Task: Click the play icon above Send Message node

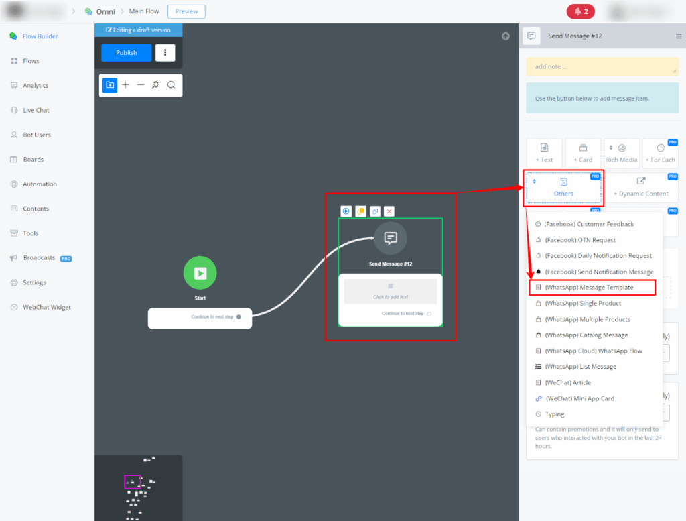Action: (x=346, y=211)
